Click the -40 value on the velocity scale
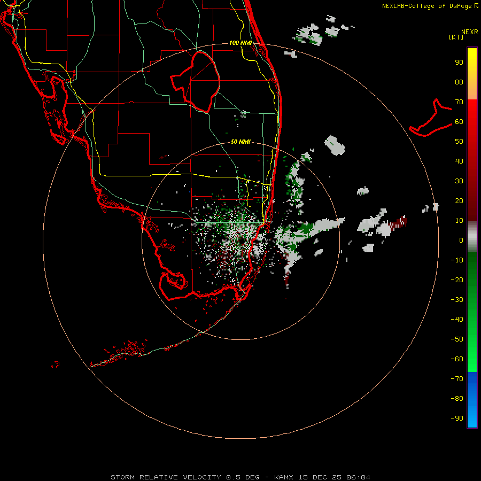 click(x=457, y=320)
